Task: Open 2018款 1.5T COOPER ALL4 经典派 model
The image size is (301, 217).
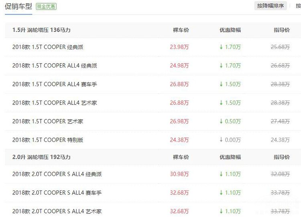Action: click(55, 66)
